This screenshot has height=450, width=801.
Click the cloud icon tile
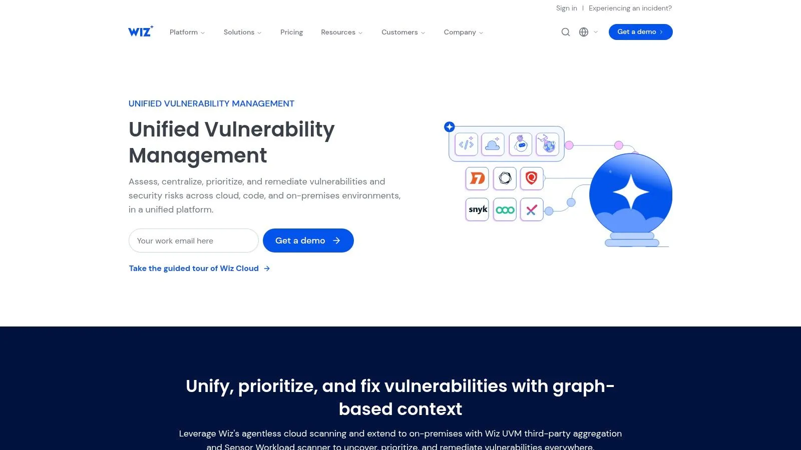tap(493, 144)
